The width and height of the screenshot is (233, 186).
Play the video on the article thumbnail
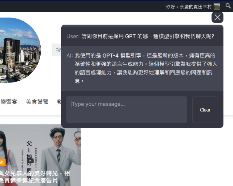click(x=30, y=161)
